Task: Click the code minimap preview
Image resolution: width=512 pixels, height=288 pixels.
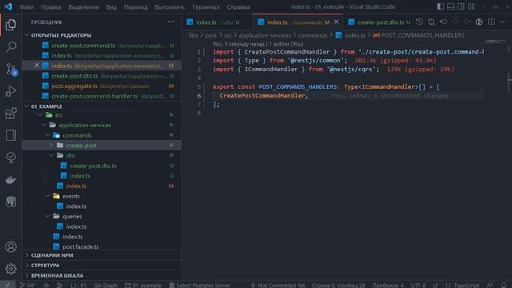Action: tap(495, 42)
